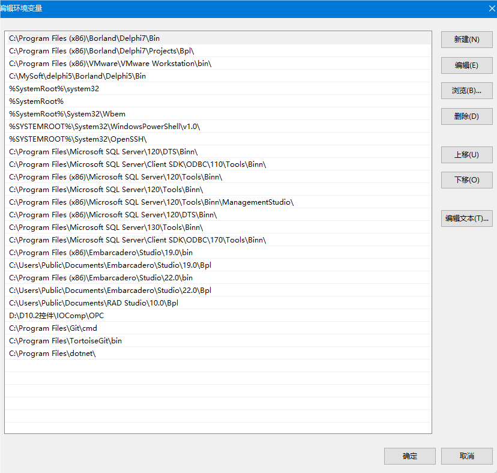Screen dimensions: 497x473
Task: Select Embarcadero\Studio\22.0\bin path entry
Action: 218,278
